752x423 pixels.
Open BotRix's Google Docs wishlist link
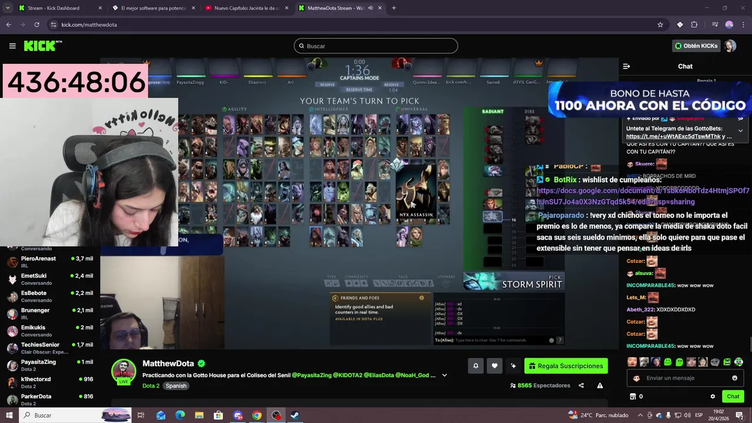tap(643, 196)
